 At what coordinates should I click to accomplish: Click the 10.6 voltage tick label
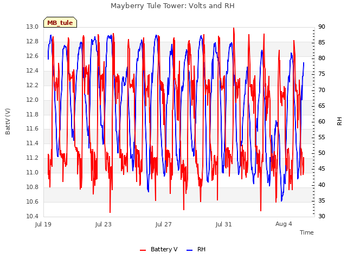pyautogui.click(x=33, y=201)
